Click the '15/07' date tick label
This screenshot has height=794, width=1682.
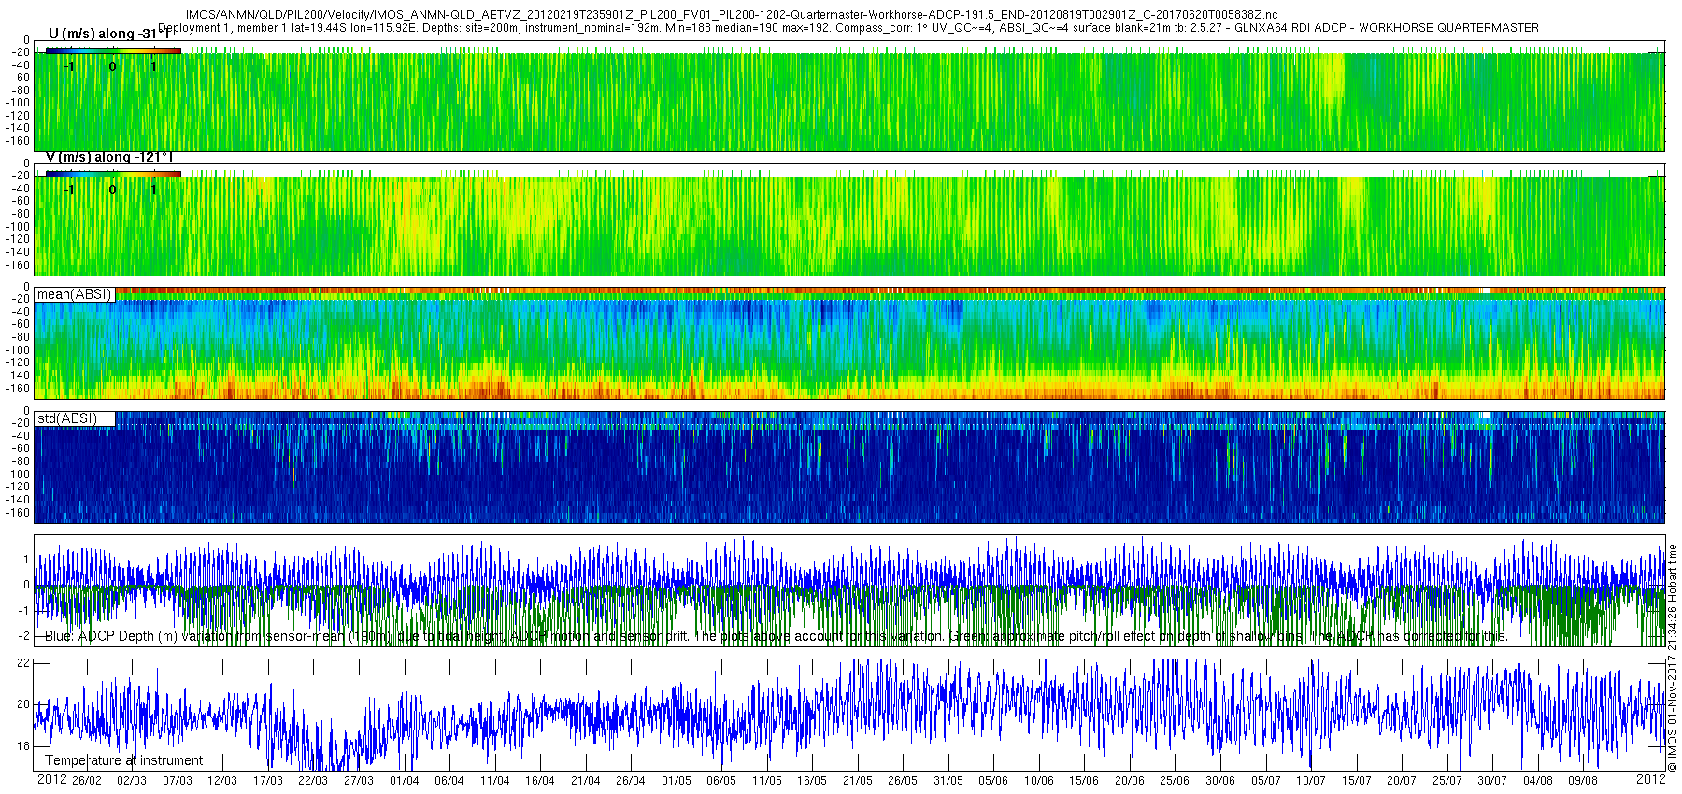pyautogui.click(x=1357, y=781)
